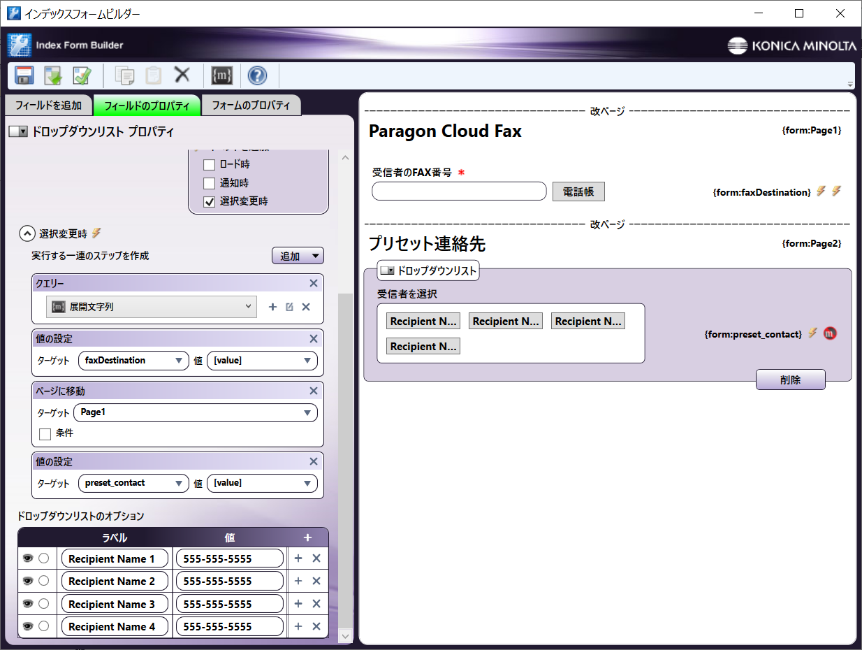
Task: Remove the ページに移動 step
Action: pyautogui.click(x=314, y=391)
